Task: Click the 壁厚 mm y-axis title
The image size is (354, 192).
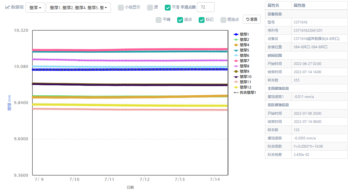Action: pyautogui.click(x=9, y=103)
